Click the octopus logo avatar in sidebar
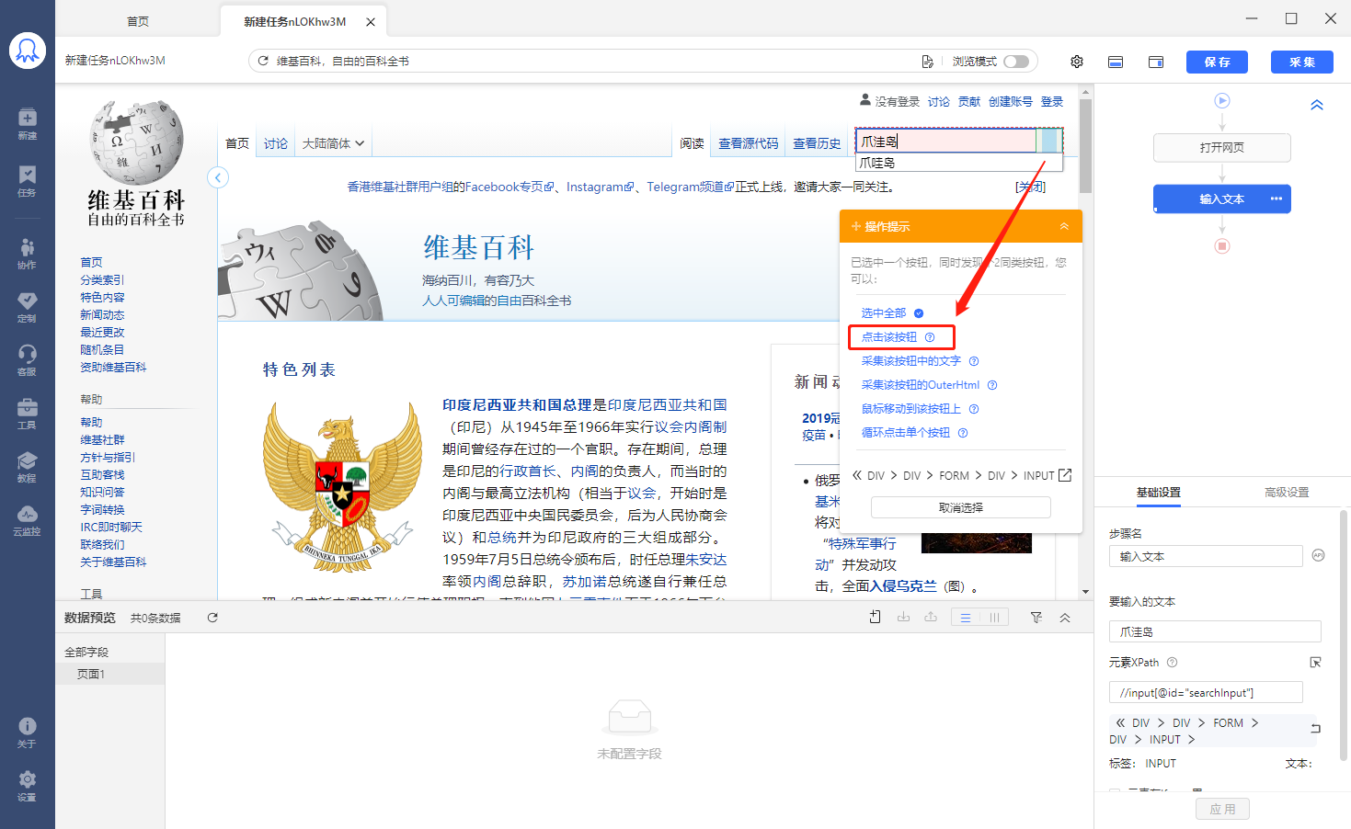This screenshot has width=1351, height=829. pyautogui.click(x=28, y=51)
